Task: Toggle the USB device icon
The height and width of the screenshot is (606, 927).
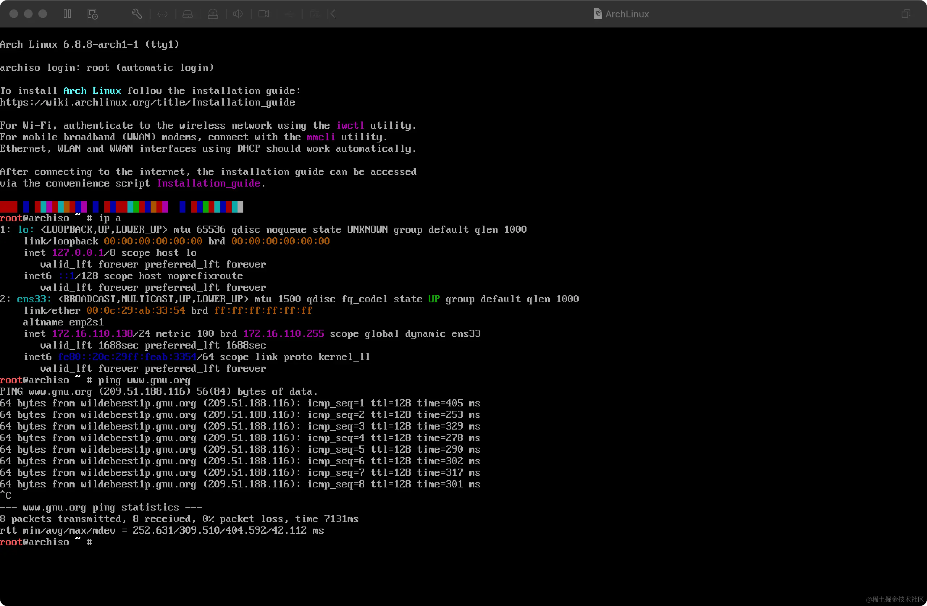Action: click(289, 14)
